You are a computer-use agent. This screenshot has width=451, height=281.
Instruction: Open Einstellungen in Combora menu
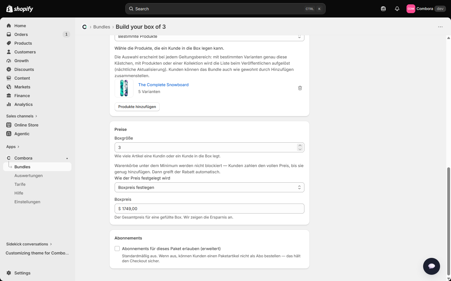click(27, 202)
